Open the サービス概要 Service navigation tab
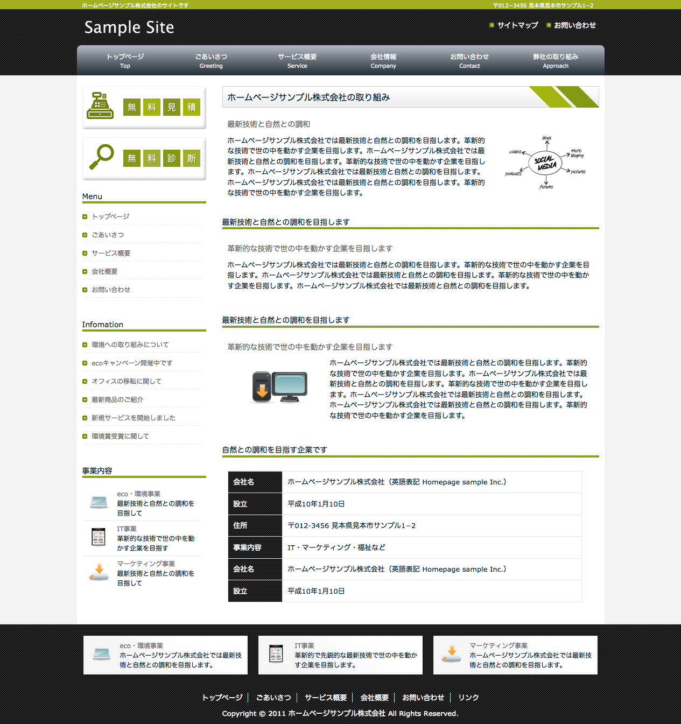Image resolution: width=681 pixels, height=724 pixels. click(297, 61)
